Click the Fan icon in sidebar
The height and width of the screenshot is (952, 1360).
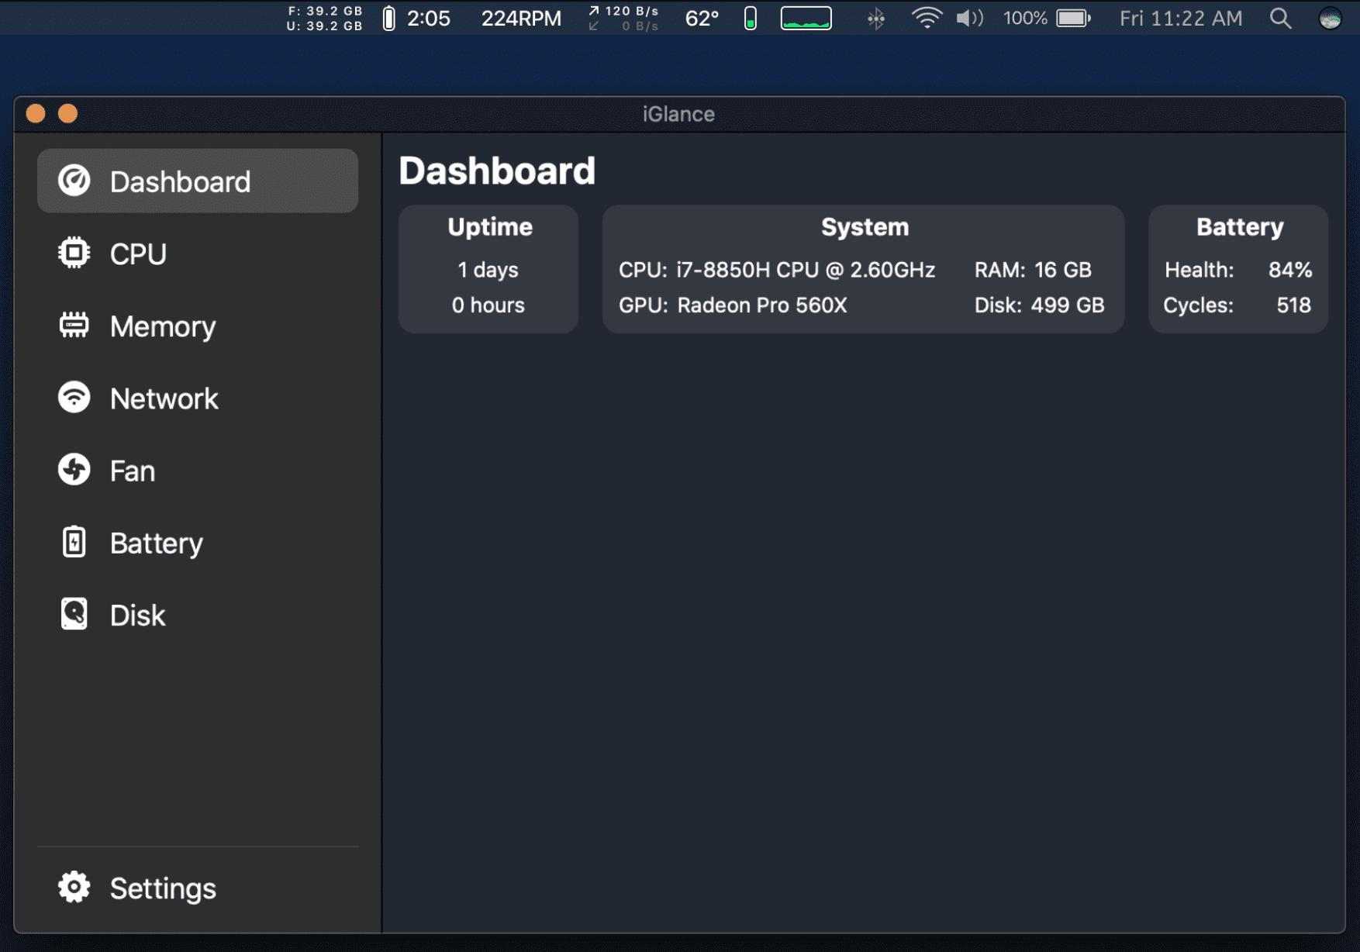74,470
